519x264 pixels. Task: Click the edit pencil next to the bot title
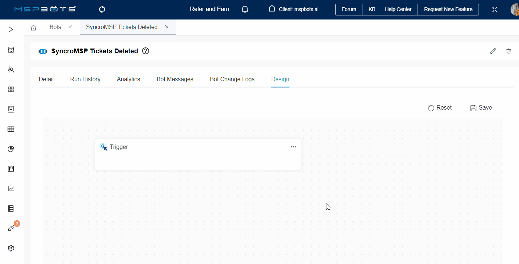493,51
